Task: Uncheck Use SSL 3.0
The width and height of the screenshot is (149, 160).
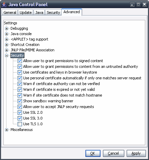Action: (x=20, y=118)
